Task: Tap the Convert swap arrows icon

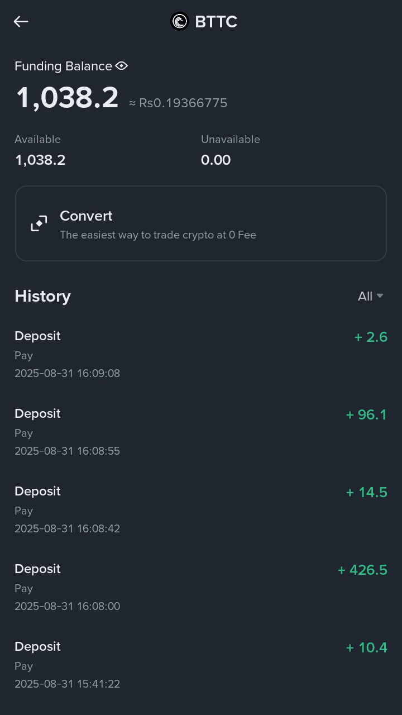Action: [x=39, y=223]
